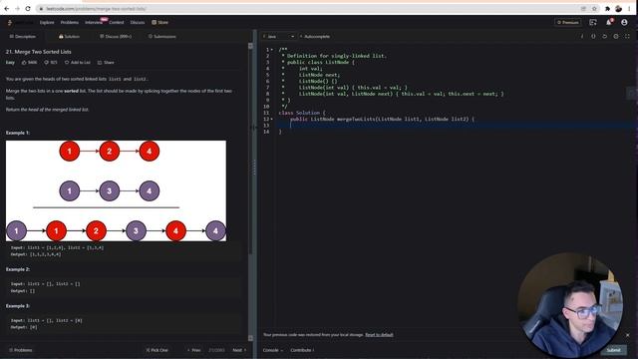Open the LeetCode playground icon in header
638x359 pixels.
593,22
